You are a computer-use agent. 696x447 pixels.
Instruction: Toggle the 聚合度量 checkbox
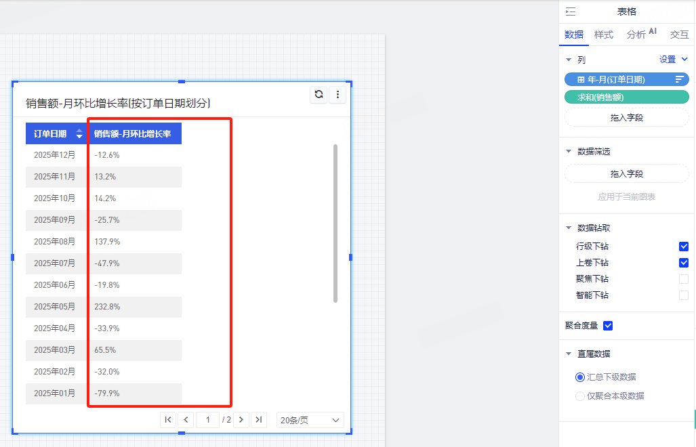[608, 326]
